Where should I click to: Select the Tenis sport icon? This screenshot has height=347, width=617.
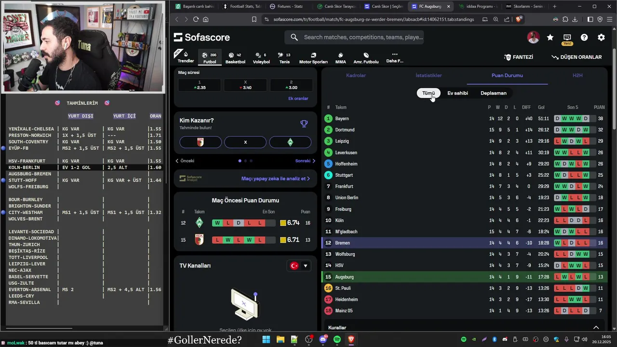pos(284,58)
